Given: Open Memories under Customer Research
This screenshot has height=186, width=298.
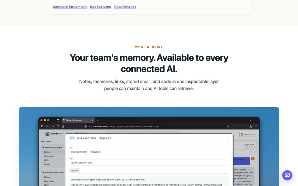Looking at the screenshot, I should [49, 181].
